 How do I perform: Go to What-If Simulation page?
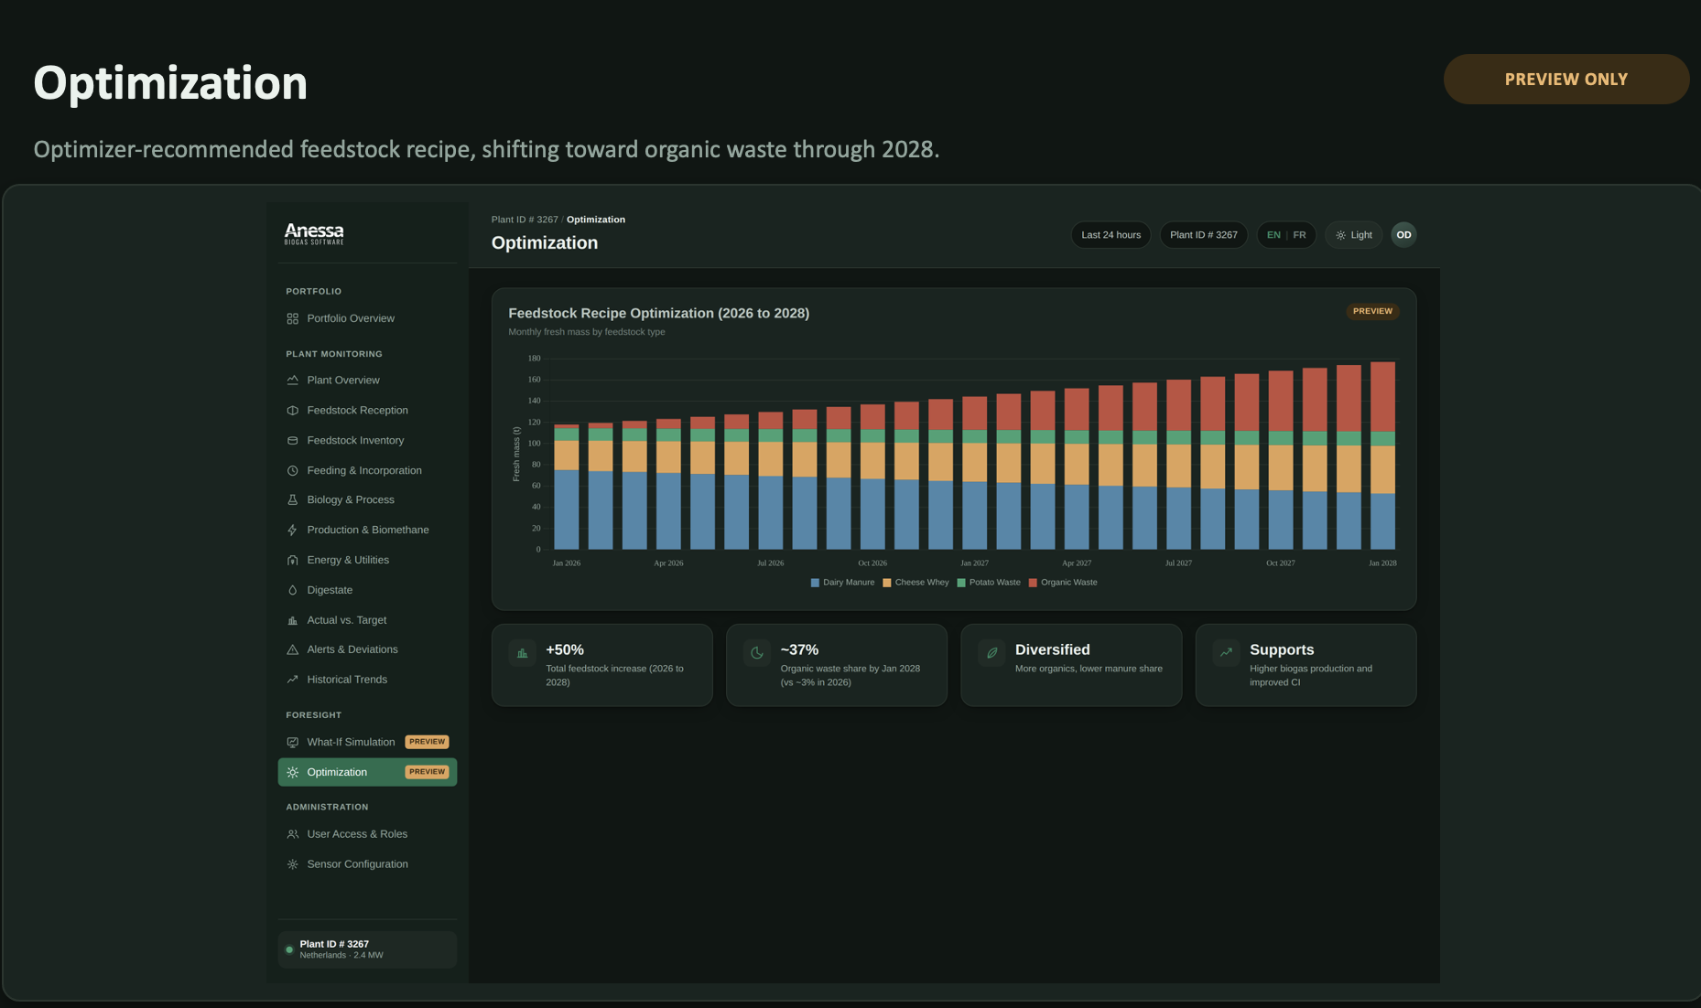pos(367,742)
